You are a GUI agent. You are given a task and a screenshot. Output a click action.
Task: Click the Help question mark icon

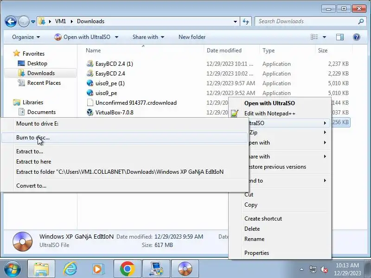(356, 37)
